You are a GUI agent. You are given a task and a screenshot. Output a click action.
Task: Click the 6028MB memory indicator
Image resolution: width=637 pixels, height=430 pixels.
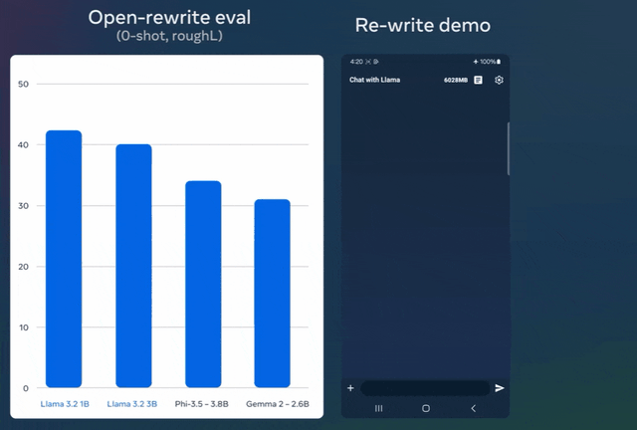tap(456, 80)
